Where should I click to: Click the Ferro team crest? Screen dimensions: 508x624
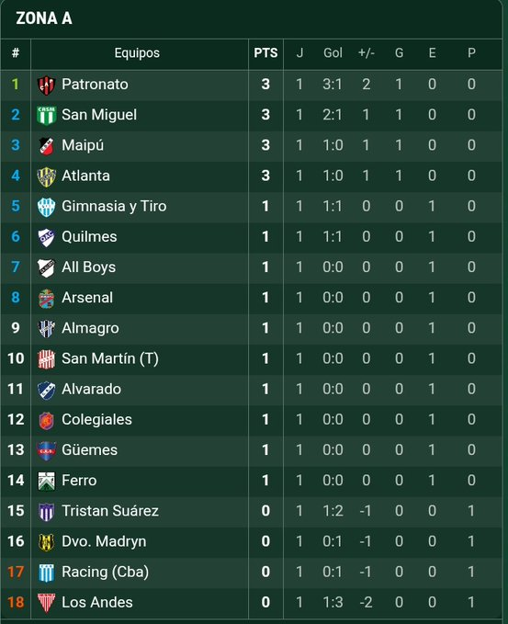[46, 481]
